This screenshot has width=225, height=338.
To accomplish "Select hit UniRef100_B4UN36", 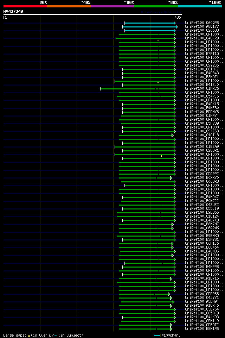I will [x=202, y=251].
